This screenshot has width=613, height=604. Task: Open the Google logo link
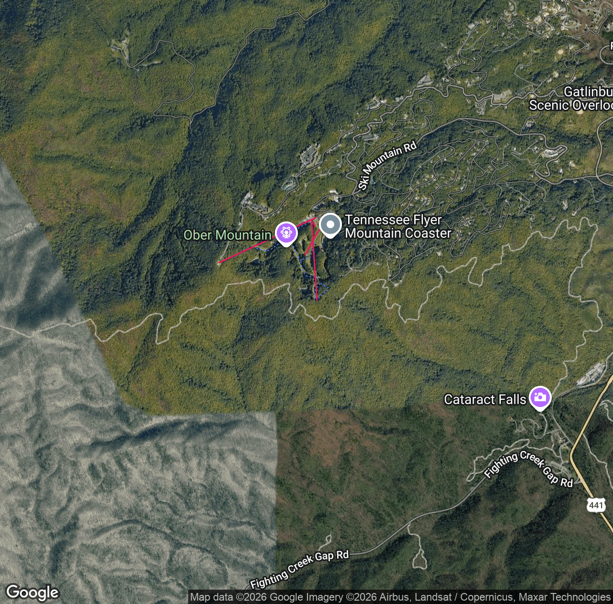pos(33,592)
